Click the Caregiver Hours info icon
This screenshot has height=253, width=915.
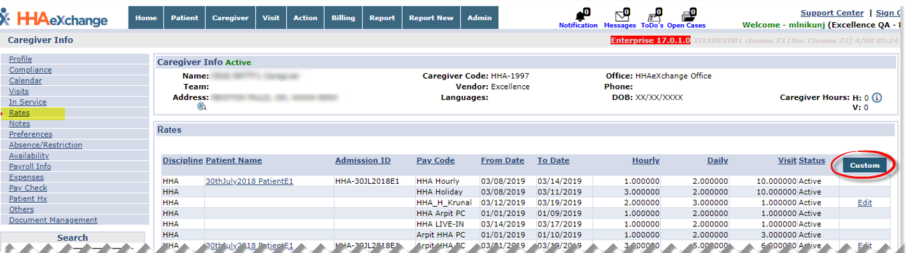tap(876, 98)
